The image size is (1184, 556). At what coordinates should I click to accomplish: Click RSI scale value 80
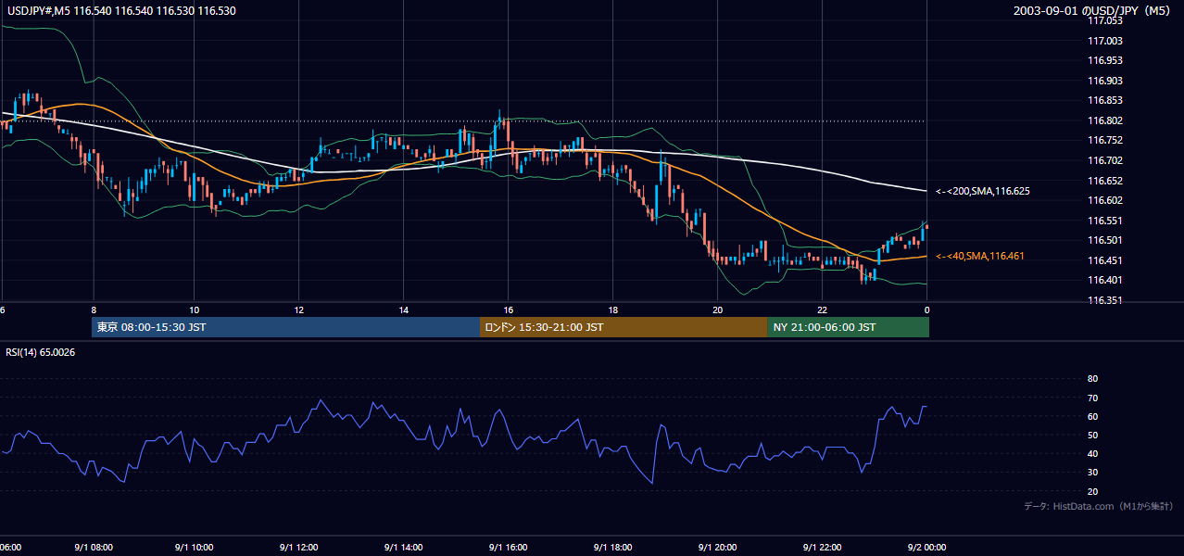1092,379
